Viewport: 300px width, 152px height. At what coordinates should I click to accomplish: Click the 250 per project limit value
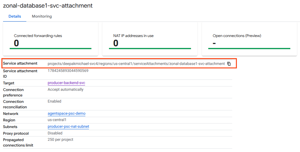point(61,140)
